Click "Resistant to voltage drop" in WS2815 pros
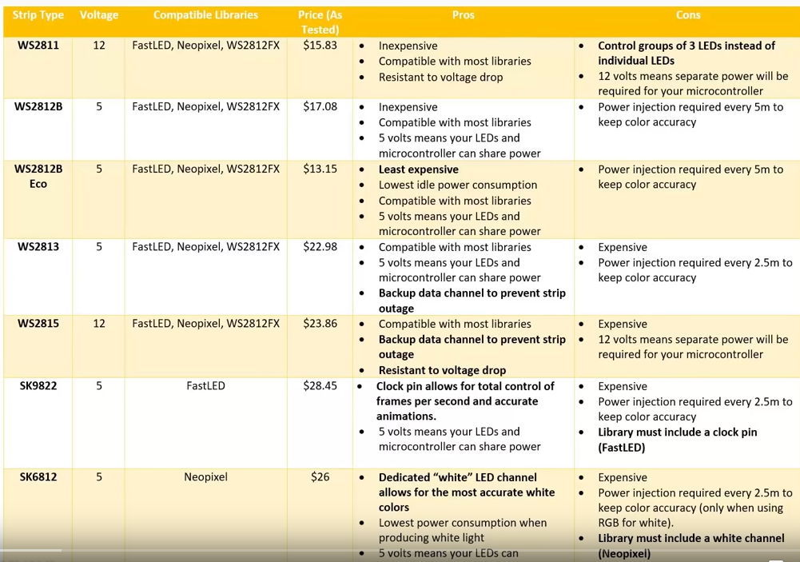Image resolution: width=800 pixels, height=562 pixels. 442,370
